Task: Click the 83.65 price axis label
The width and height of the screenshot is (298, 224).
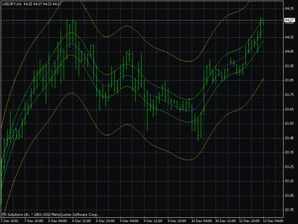Action: [289, 109]
